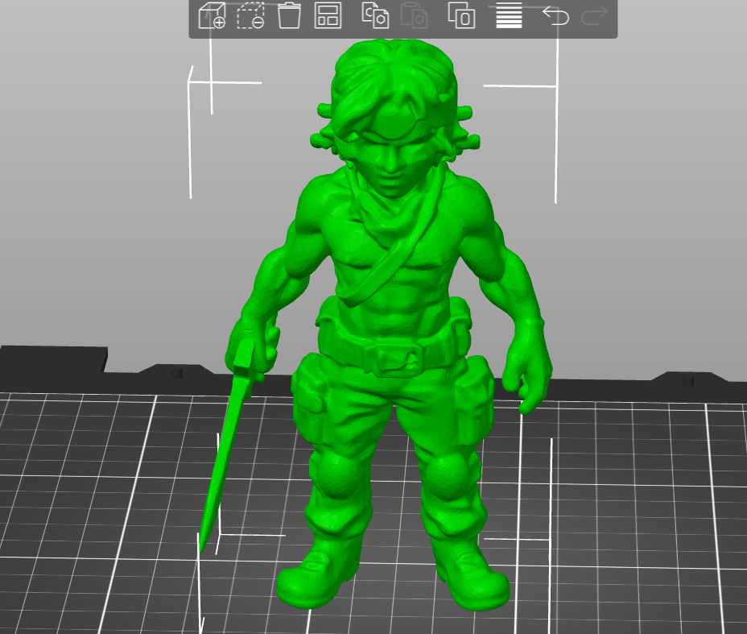Screen dimensions: 747x634
Task: Click the overlapping-squares split icon
Action: pyautogui.click(x=461, y=16)
